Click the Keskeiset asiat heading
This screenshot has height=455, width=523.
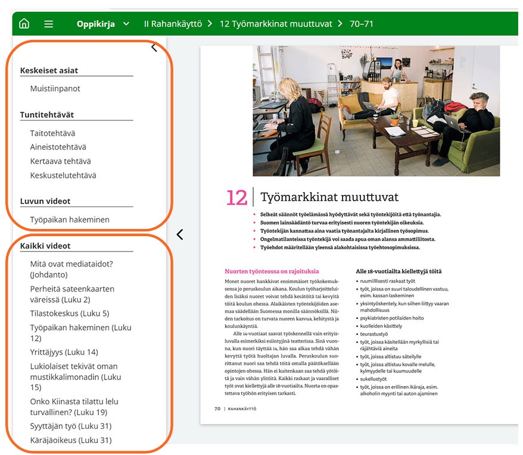click(49, 70)
